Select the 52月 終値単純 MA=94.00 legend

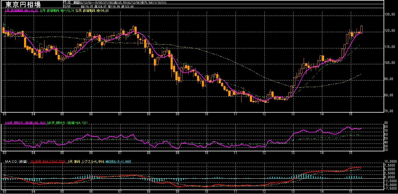(x=92, y=11)
